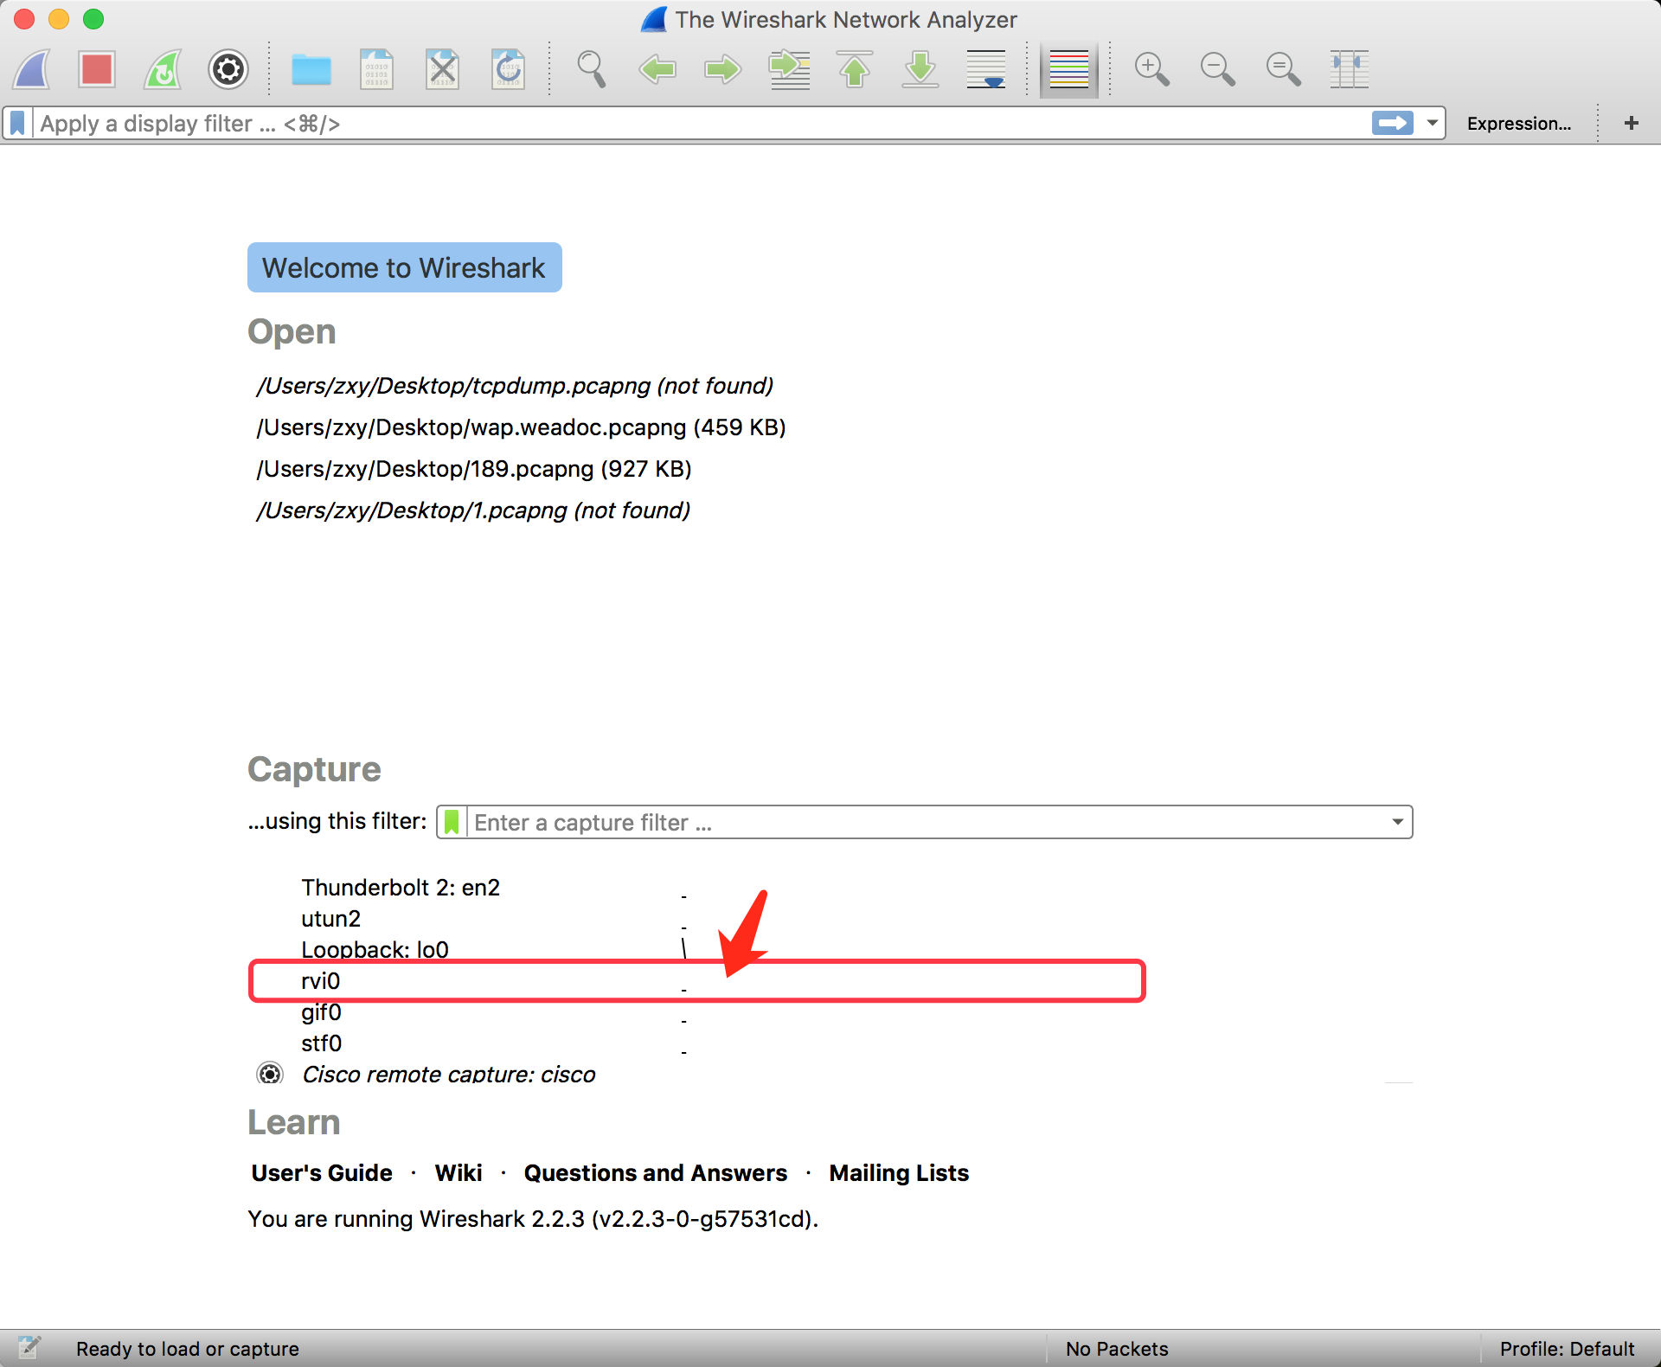Click Go to specified packet icon

(x=789, y=69)
